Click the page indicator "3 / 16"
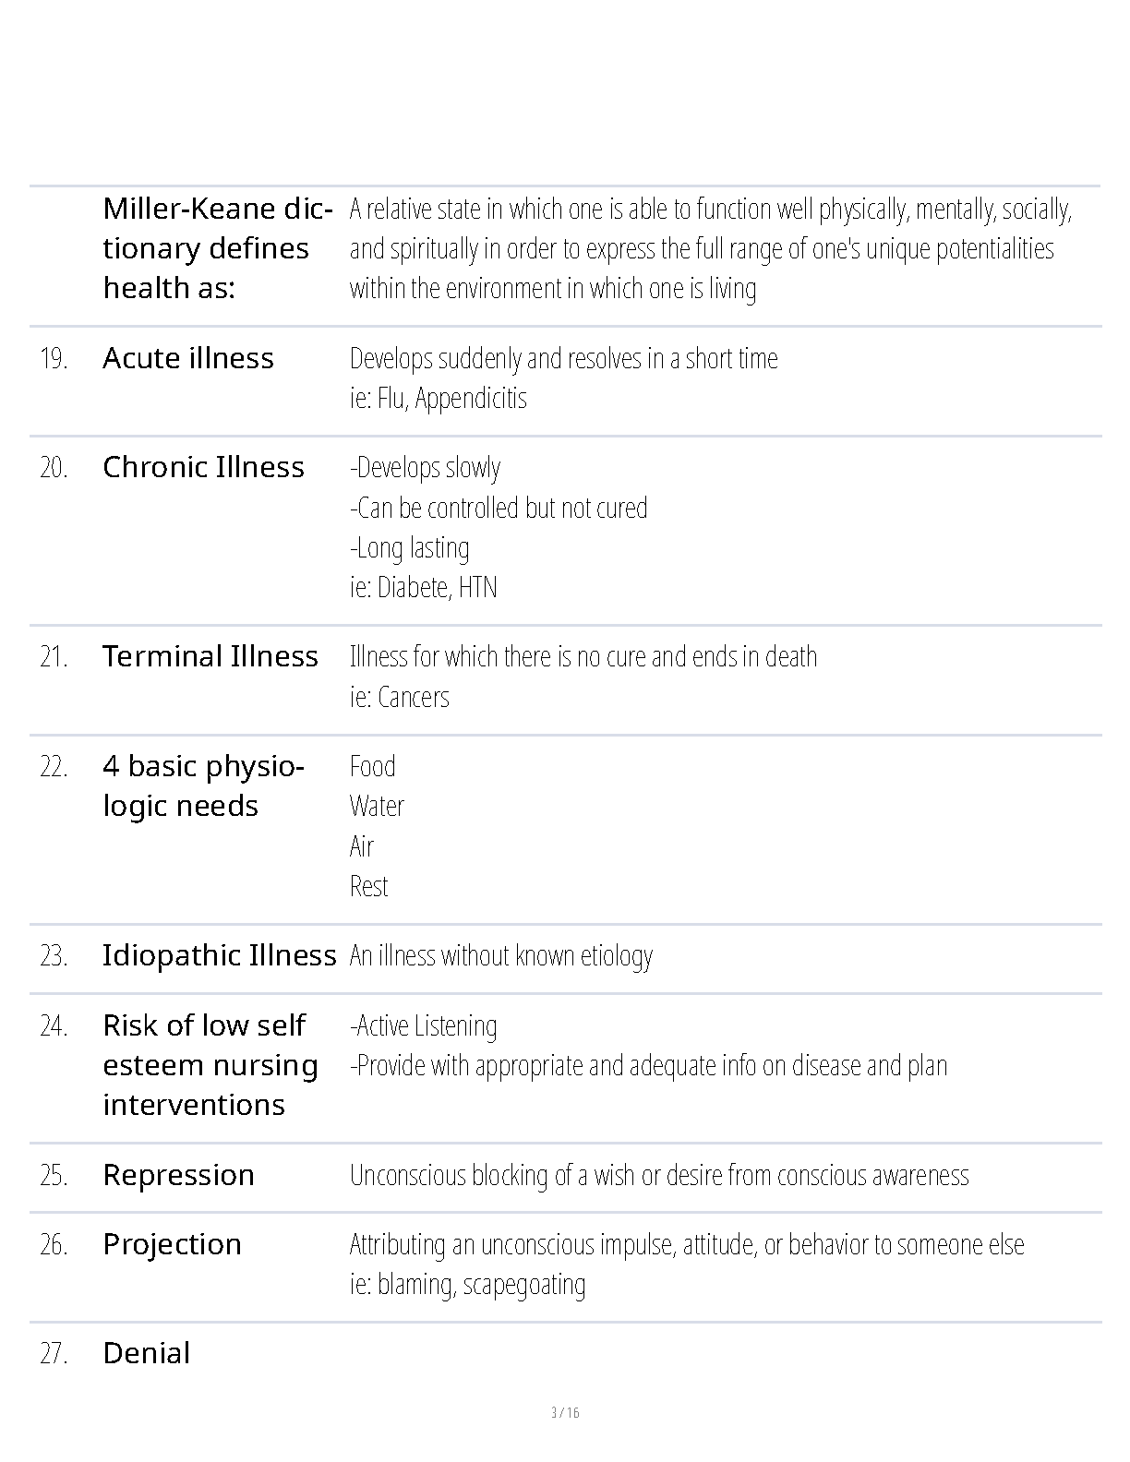 coord(565,1412)
